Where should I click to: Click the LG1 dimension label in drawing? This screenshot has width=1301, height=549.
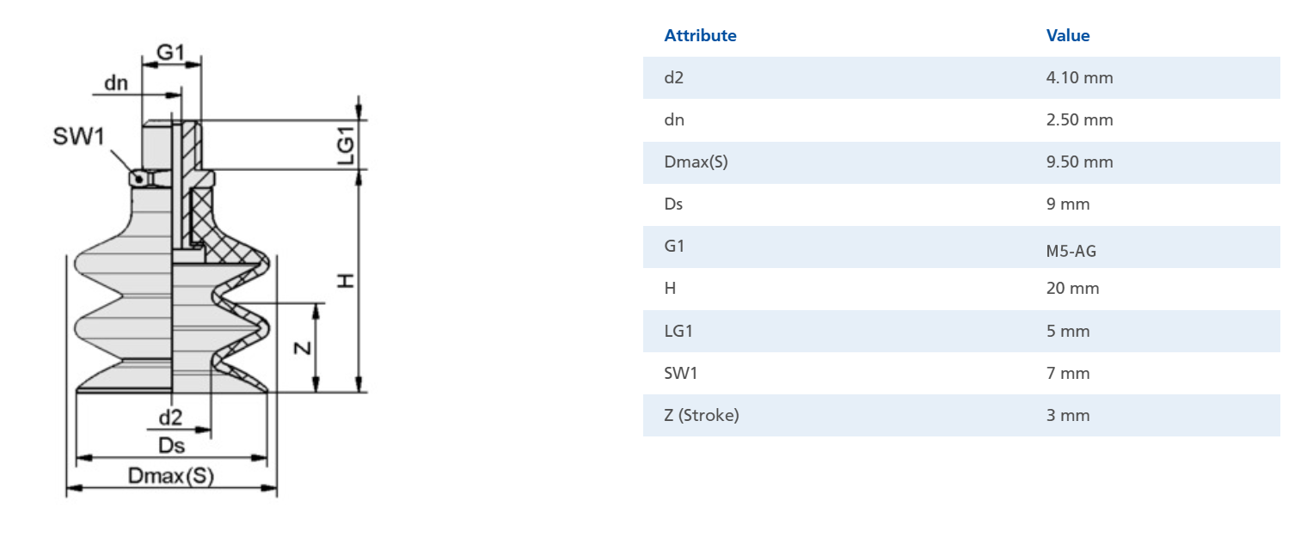click(x=345, y=145)
